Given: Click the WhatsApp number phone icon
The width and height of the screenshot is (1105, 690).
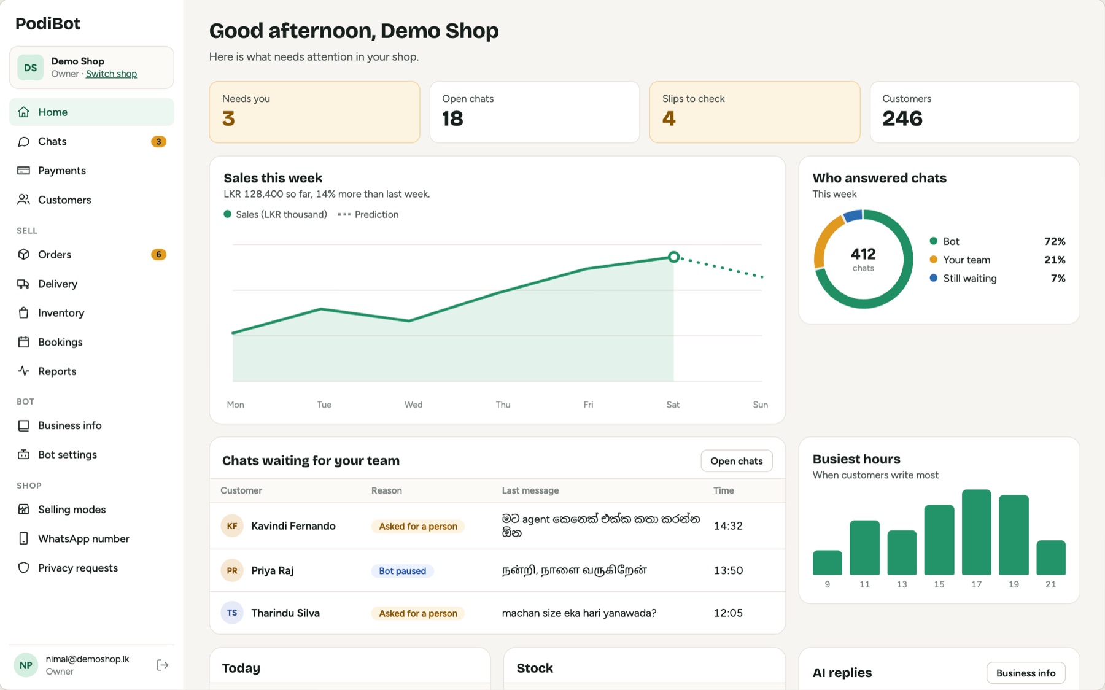Looking at the screenshot, I should point(23,538).
